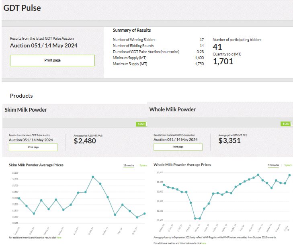Click the first data point on Whole Milk Powder chart
This screenshot has width=293, height=246.
164,185
